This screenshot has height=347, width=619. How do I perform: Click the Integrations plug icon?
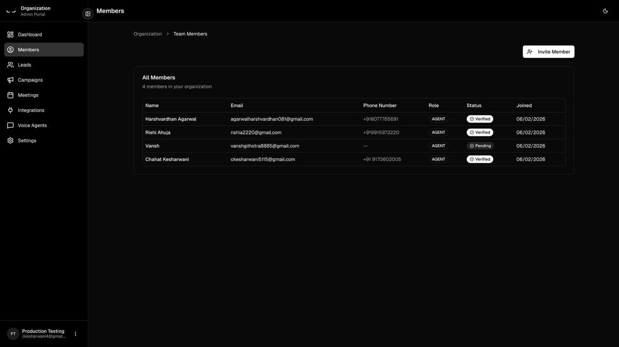(10, 110)
